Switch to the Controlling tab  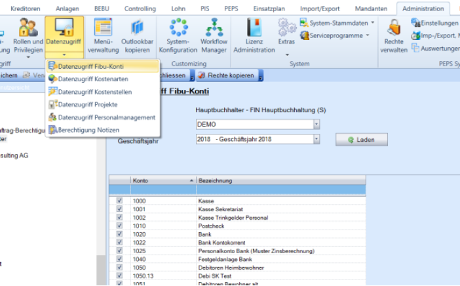[x=140, y=7]
